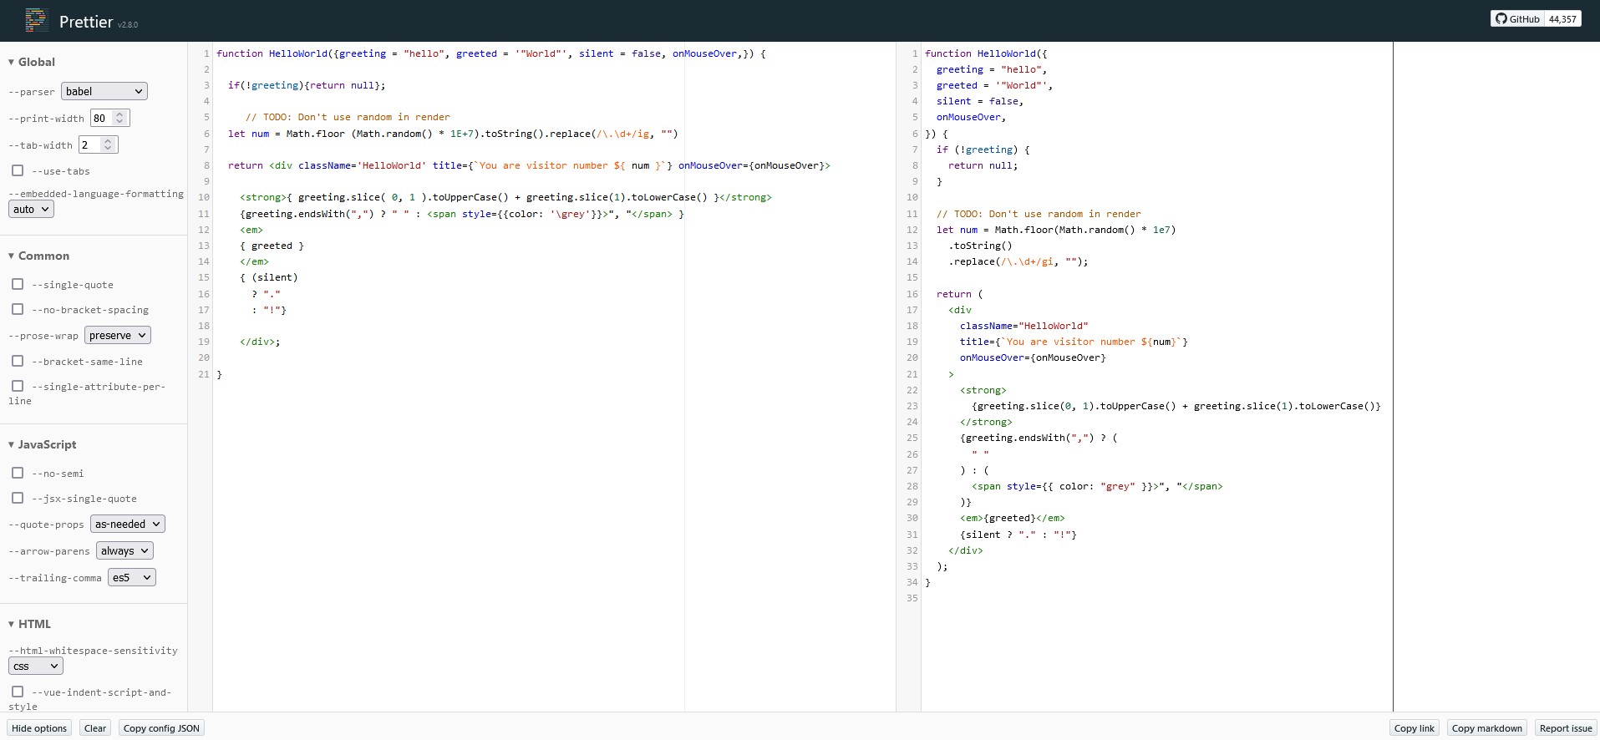Screen dimensions: 1600x740
Task: Toggle the --no-semi checkbox
Action: (x=18, y=473)
